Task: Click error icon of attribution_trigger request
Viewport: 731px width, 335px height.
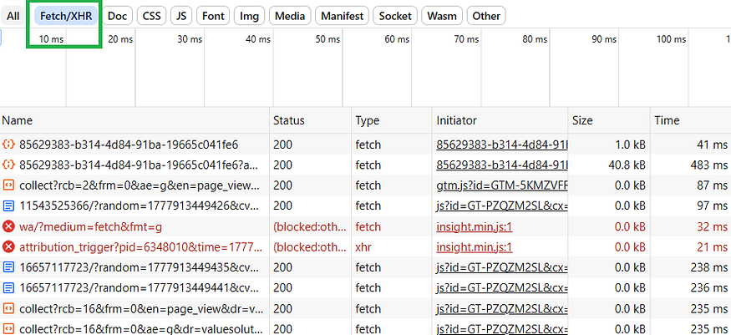Action: tap(8, 247)
